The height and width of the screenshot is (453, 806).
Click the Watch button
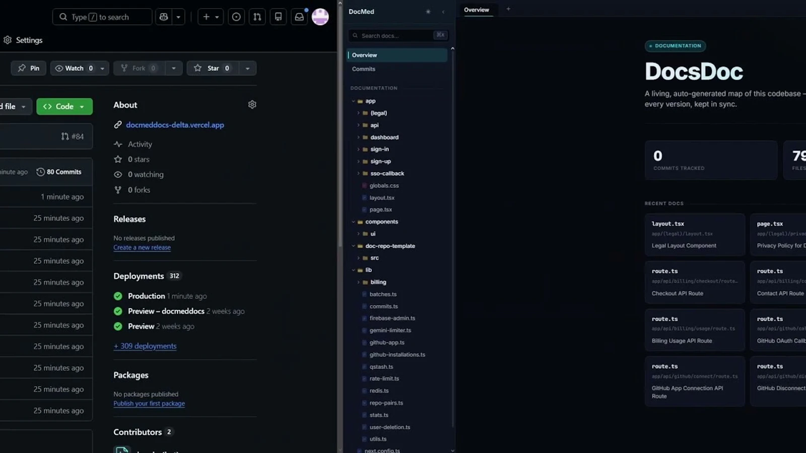74,68
